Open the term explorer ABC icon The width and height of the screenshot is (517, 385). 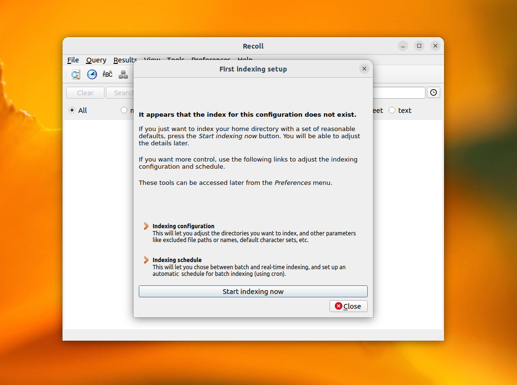pos(108,74)
